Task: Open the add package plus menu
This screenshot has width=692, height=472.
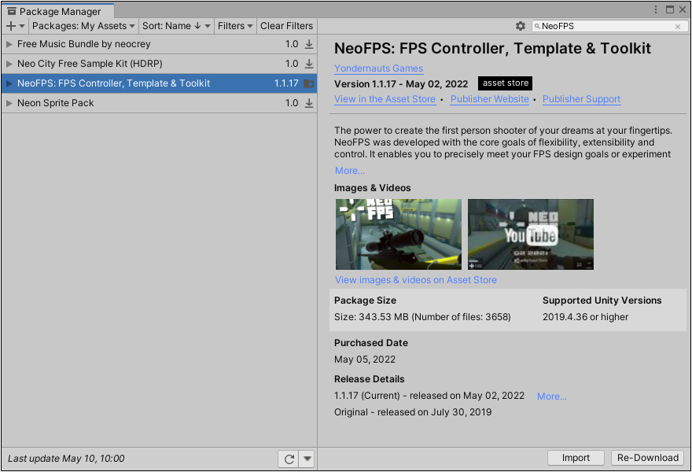Action: tap(14, 26)
